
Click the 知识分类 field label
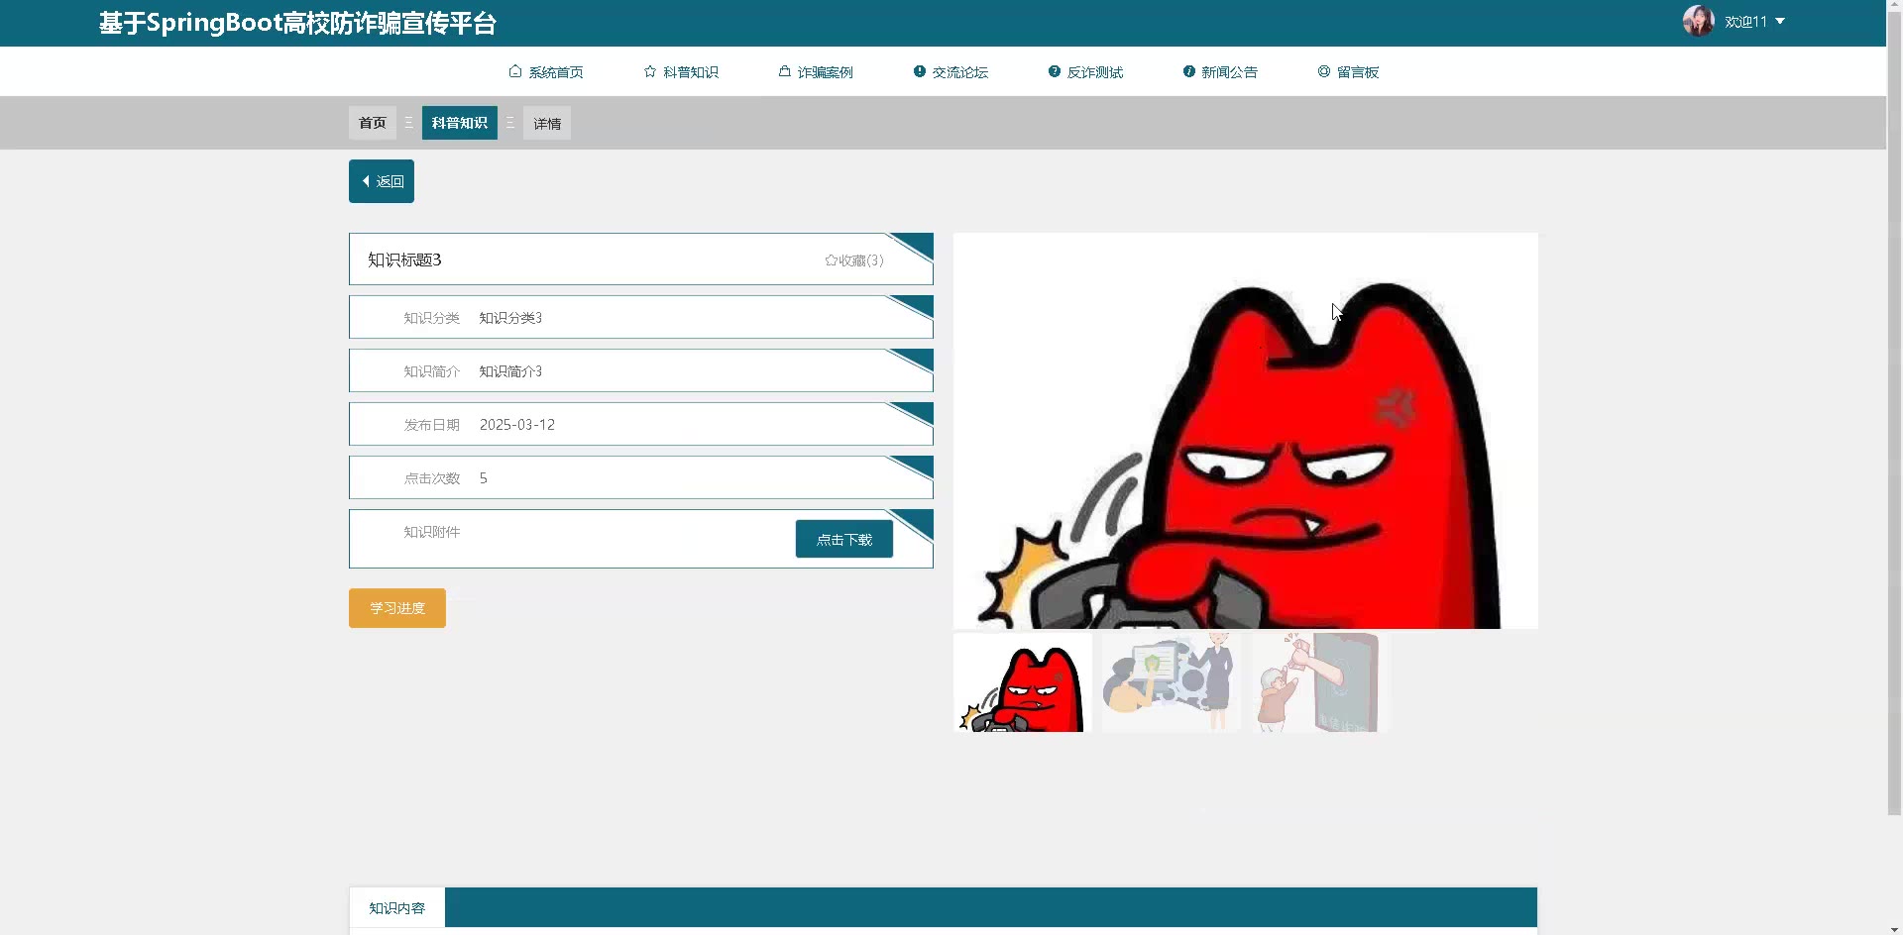432,318
